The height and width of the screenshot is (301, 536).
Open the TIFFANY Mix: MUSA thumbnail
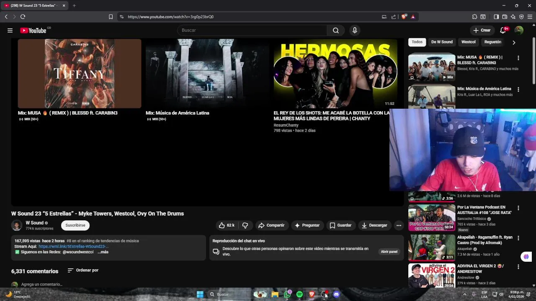(x=80, y=74)
